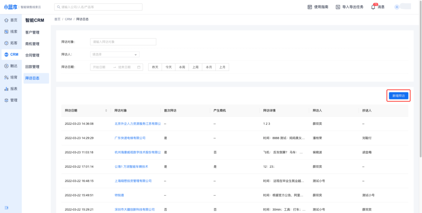Open the 消息 notification bell icon
The image size is (422, 213).
[373, 7]
